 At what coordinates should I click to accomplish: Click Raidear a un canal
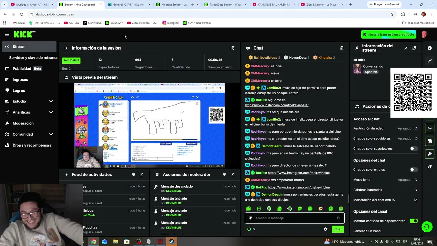tap(367, 231)
